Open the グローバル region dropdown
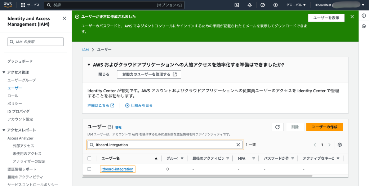This screenshot has height=186, width=369. coord(295,5)
